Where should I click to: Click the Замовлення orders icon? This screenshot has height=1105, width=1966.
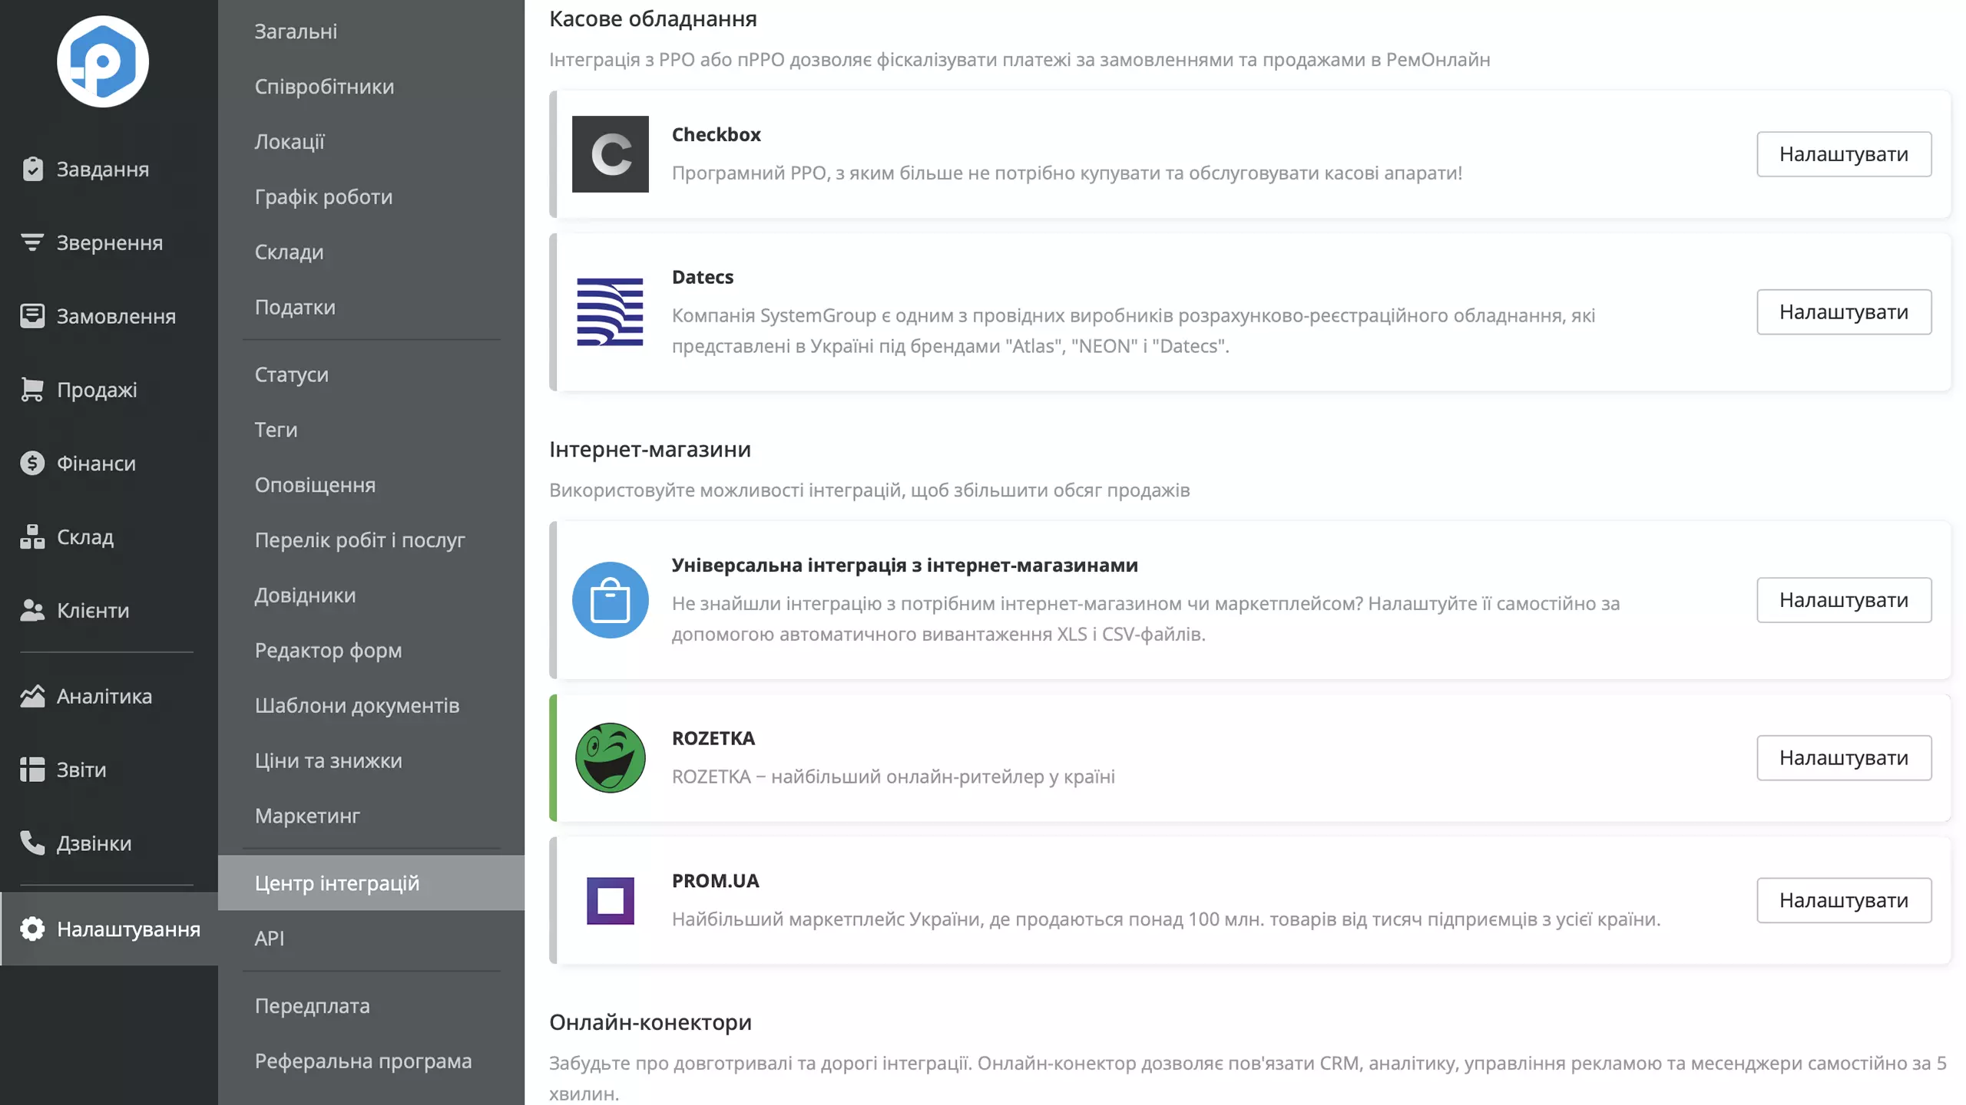coord(32,315)
